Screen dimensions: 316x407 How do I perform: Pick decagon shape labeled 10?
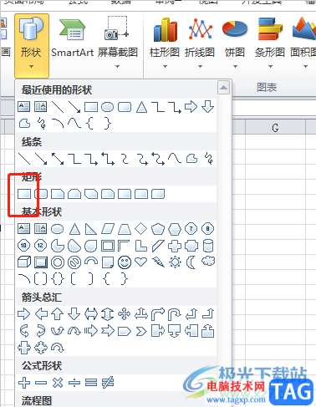[23, 246]
